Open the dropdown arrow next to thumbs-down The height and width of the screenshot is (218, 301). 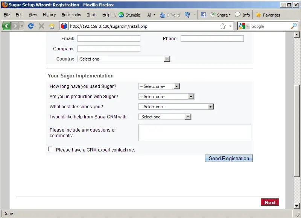pyautogui.click(x=195, y=15)
